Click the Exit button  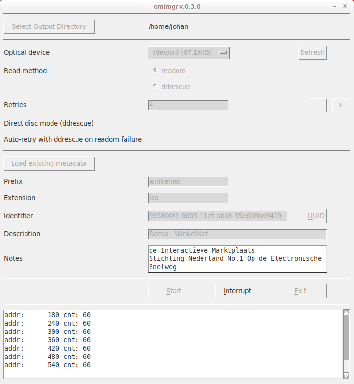click(300, 291)
